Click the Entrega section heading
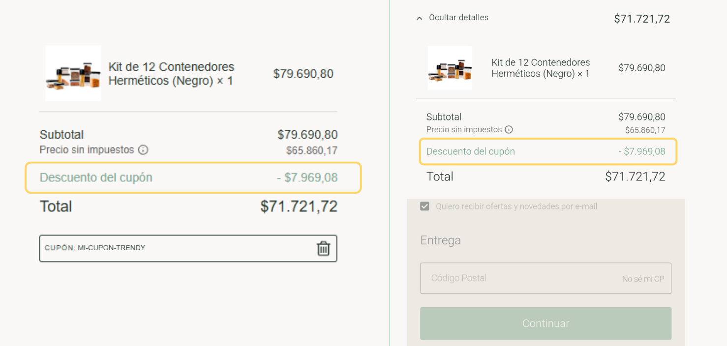The width and height of the screenshot is (727, 346). tap(440, 240)
